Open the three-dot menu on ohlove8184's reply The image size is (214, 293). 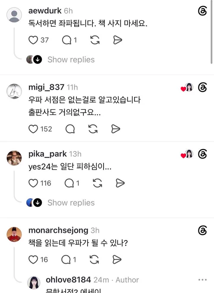coord(202,280)
